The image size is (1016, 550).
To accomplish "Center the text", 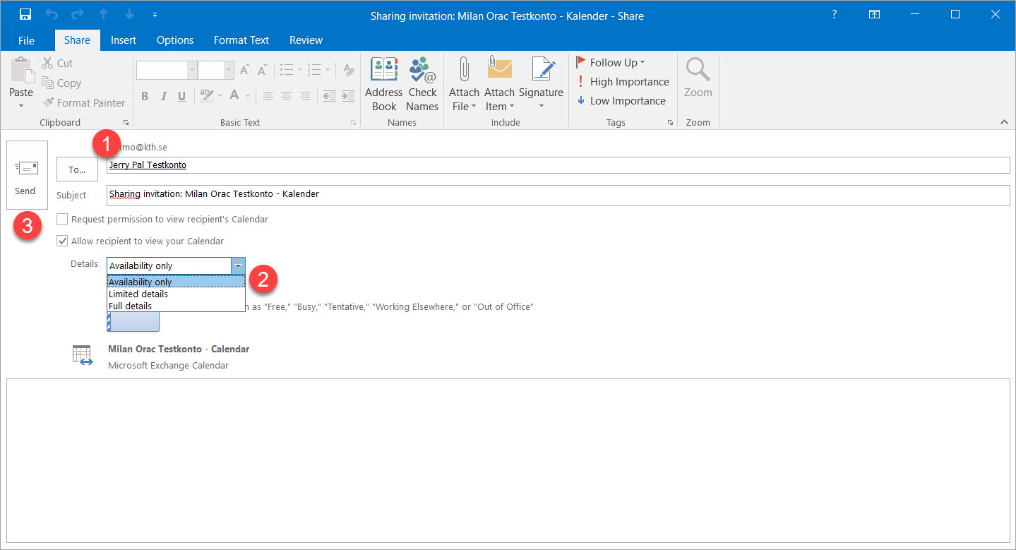I will coord(287,96).
